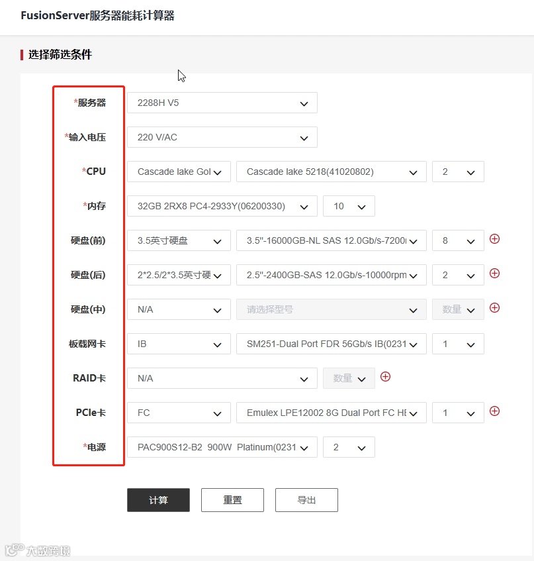Click the 计算 calculate button

pos(158,500)
